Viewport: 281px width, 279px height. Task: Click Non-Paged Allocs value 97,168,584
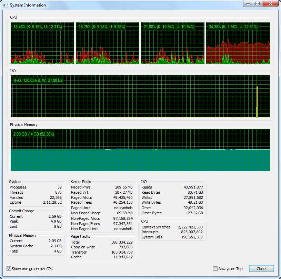coord(123,218)
